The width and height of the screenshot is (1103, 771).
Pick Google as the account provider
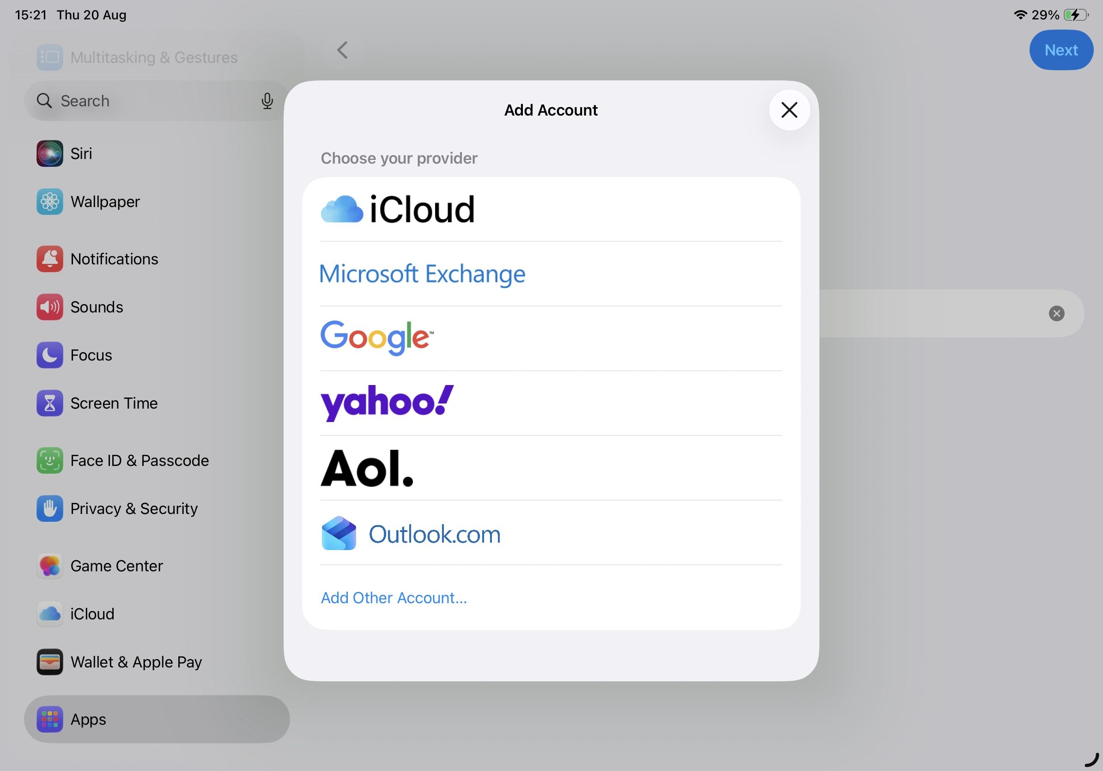[x=551, y=338]
